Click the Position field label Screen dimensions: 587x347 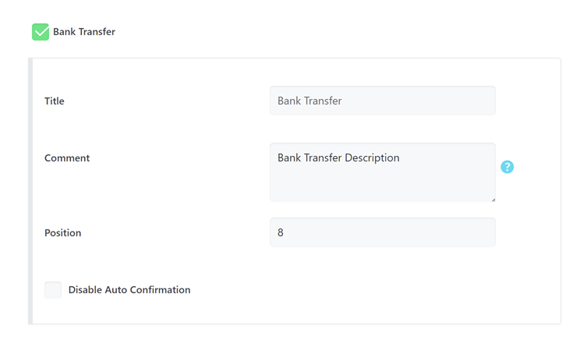pos(63,232)
